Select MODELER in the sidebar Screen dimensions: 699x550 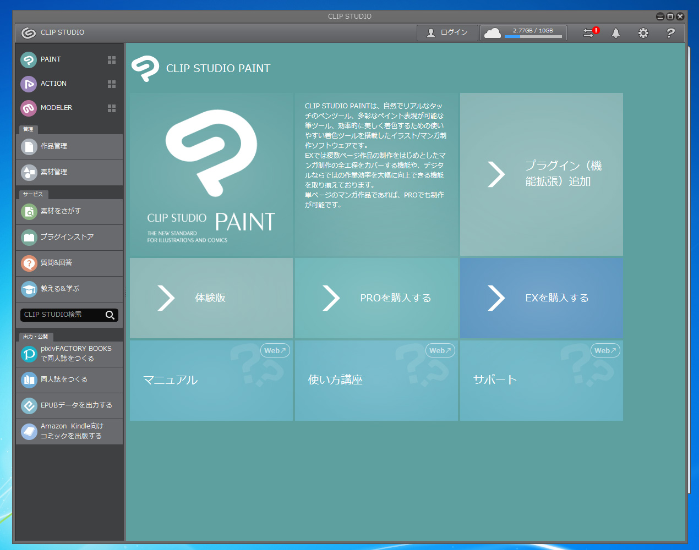click(x=56, y=108)
